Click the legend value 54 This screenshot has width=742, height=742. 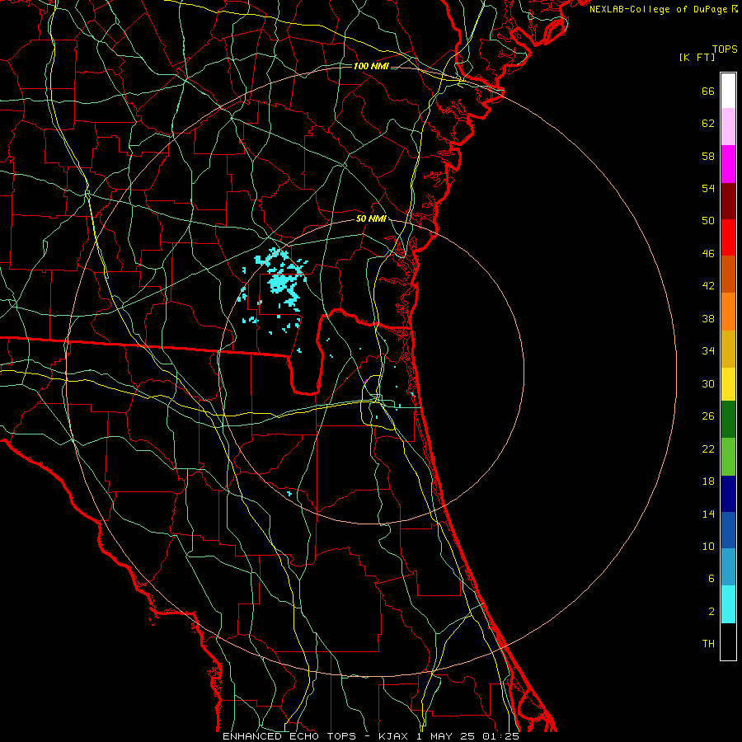click(708, 188)
